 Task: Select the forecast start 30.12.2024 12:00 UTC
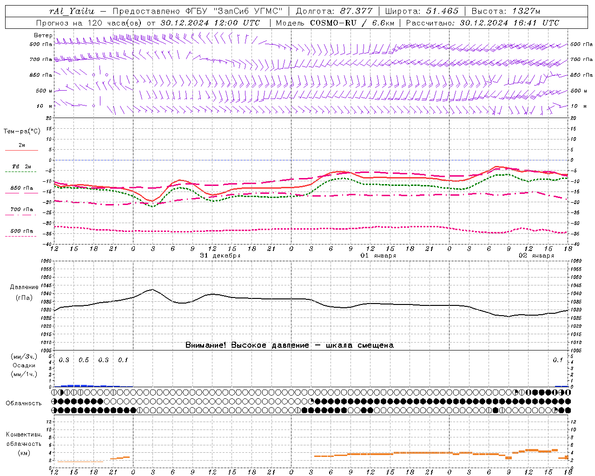210,23
